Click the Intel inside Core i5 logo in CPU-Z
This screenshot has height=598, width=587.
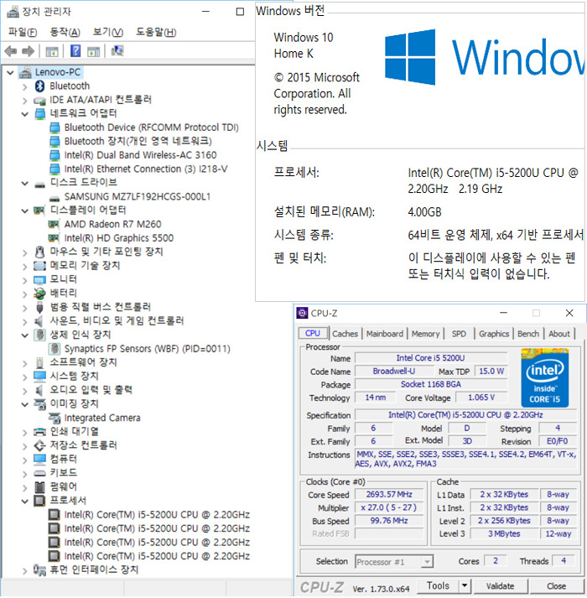(x=545, y=377)
